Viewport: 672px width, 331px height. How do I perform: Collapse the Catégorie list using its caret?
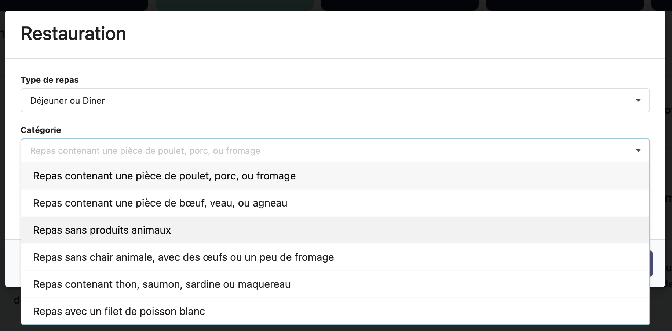coord(638,150)
